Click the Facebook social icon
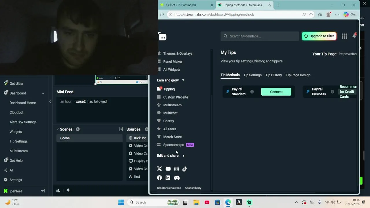 [159, 178]
